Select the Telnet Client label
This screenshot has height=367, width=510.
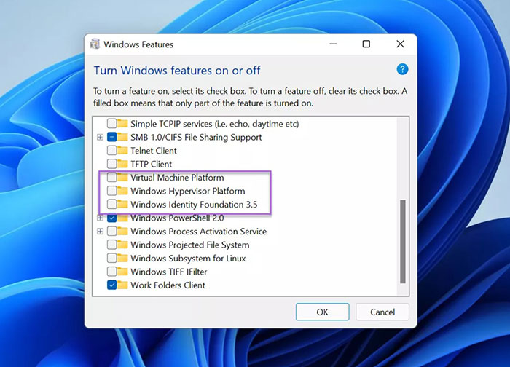(154, 151)
